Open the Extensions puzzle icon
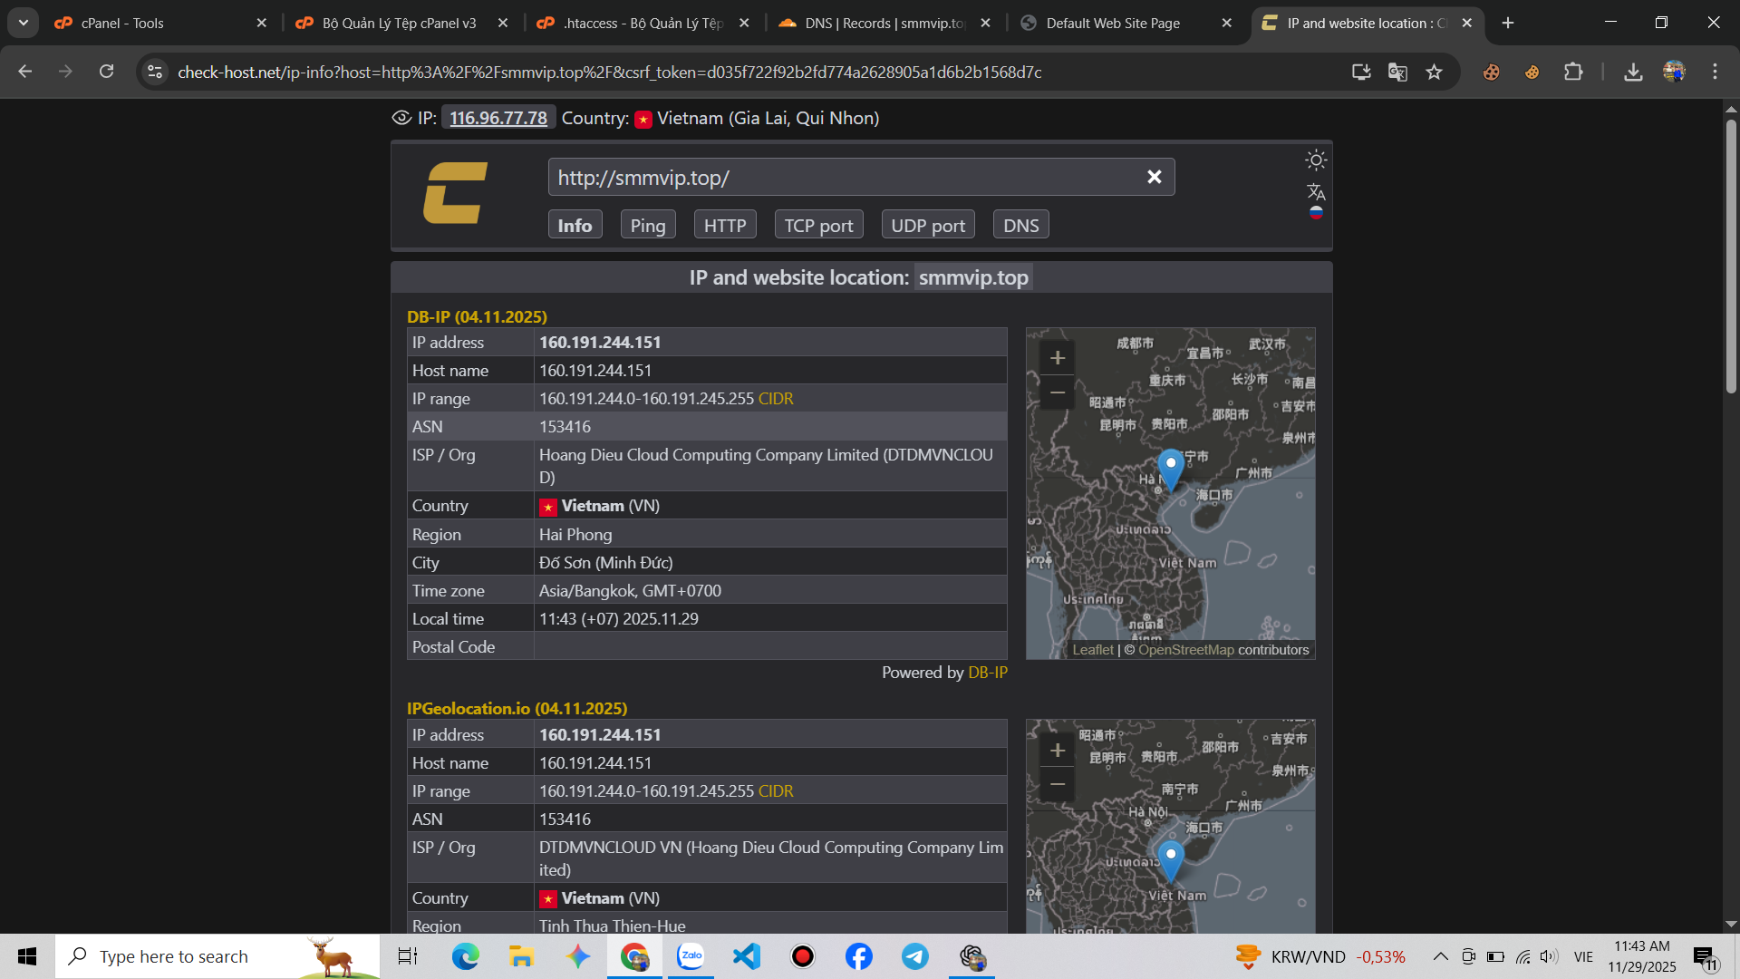 pos(1573,72)
